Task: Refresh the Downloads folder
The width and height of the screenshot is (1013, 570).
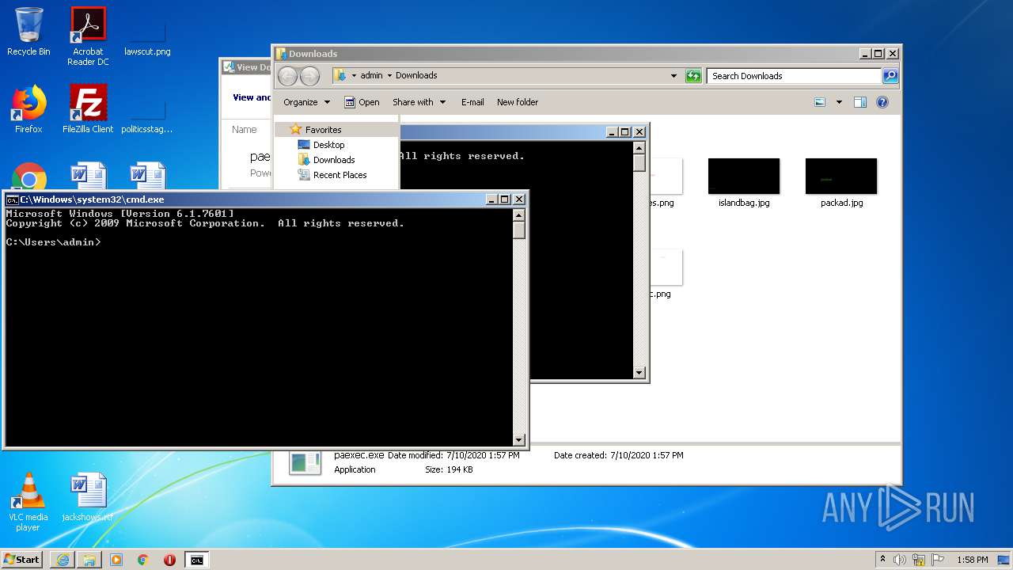Action: click(693, 76)
